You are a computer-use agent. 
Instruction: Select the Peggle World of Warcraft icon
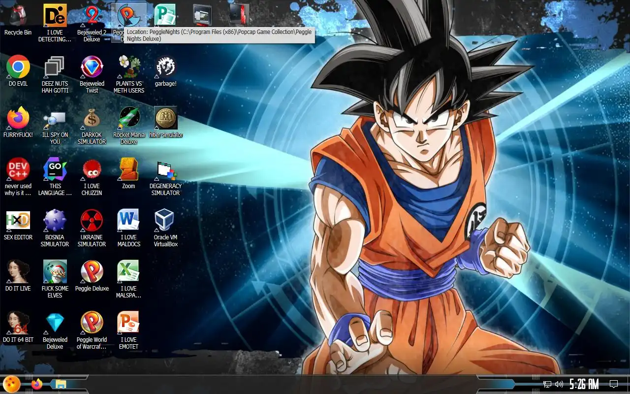tap(92, 330)
